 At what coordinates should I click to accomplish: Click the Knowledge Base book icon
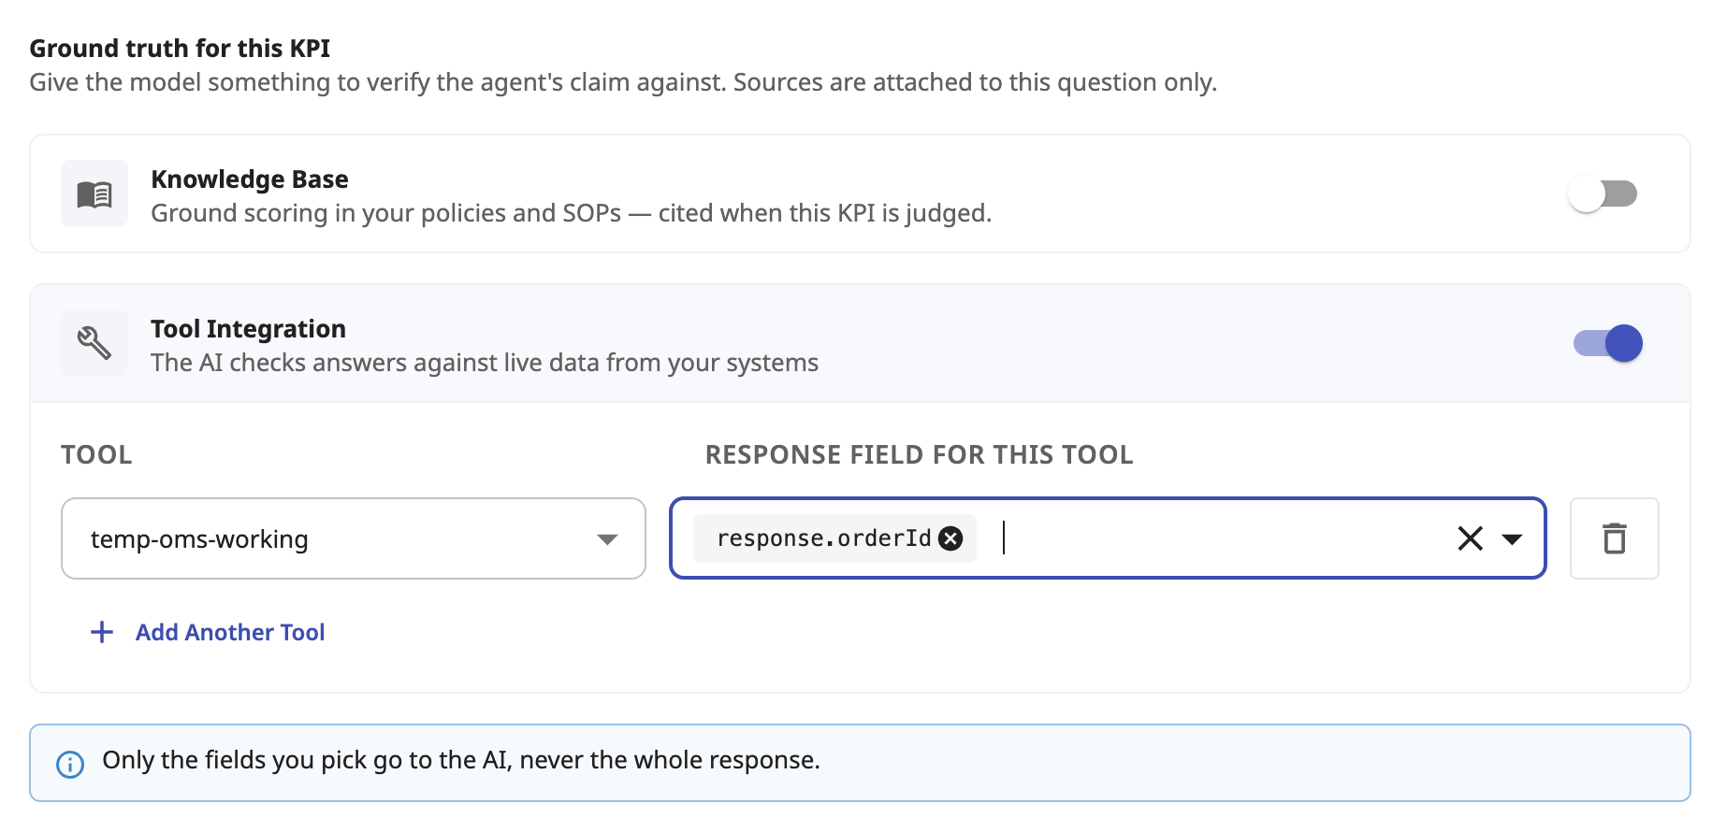(94, 194)
